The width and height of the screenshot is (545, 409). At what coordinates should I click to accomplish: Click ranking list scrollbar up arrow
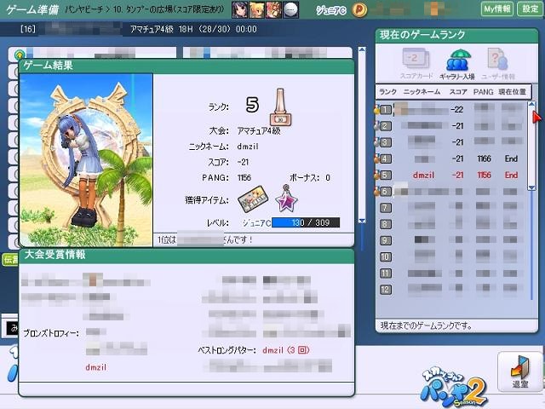click(x=531, y=104)
